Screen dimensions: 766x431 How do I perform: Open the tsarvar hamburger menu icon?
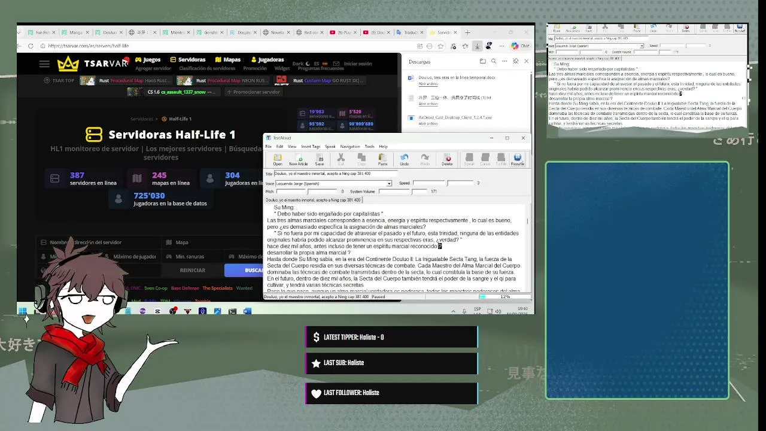coord(44,63)
